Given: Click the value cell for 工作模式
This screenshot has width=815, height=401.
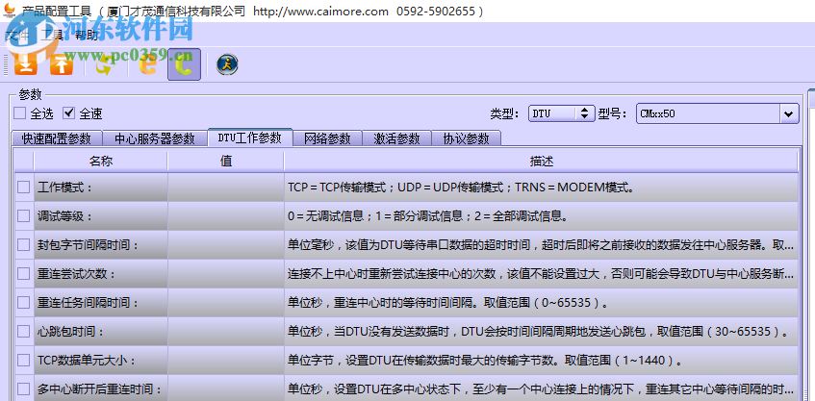Looking at the screenshot, I should coord(226,187).
